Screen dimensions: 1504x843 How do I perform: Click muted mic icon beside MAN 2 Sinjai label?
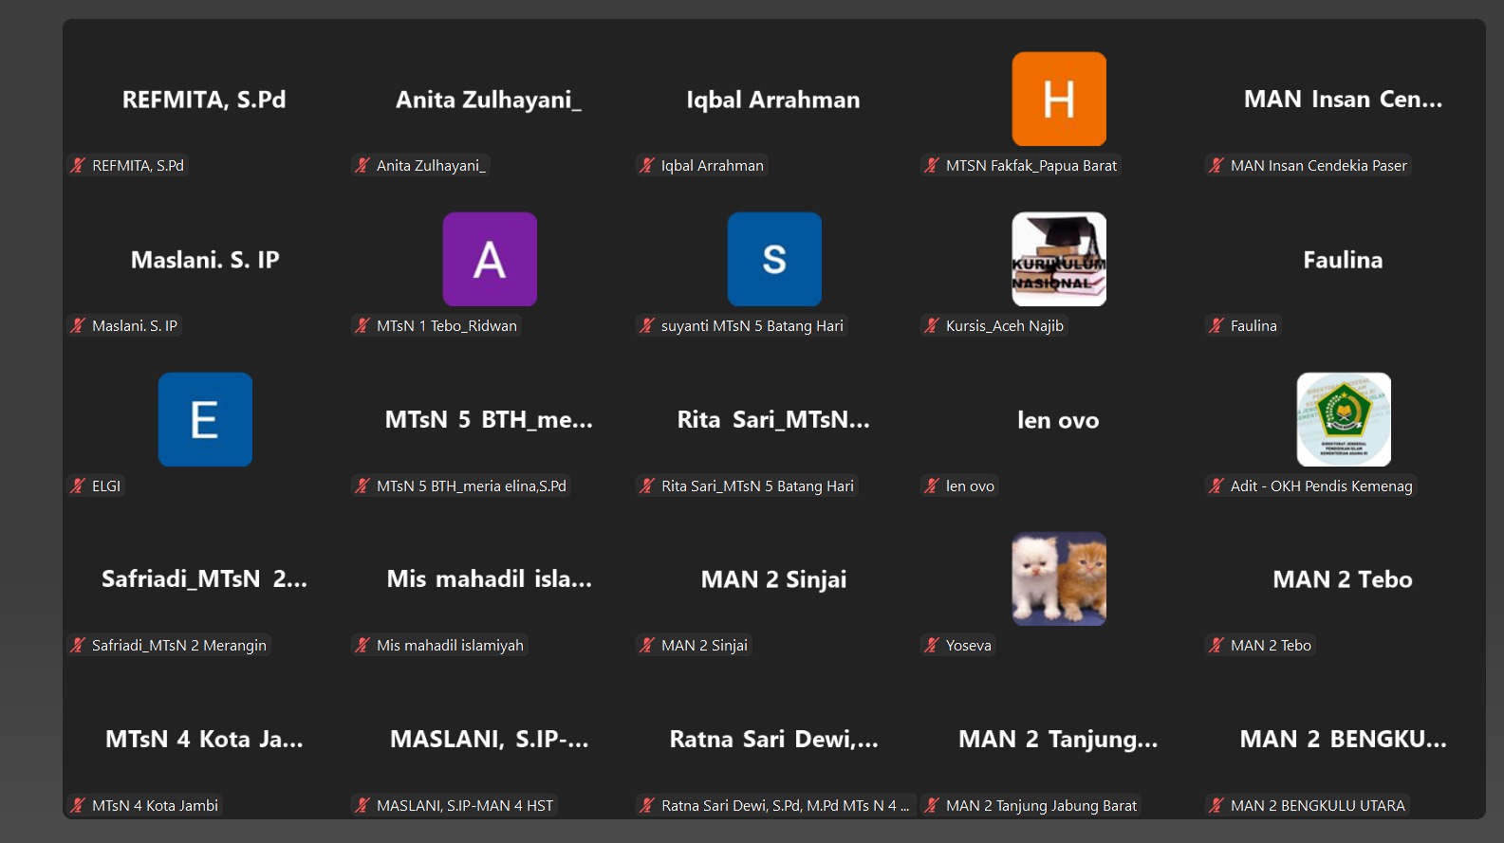tap(647, 645)
